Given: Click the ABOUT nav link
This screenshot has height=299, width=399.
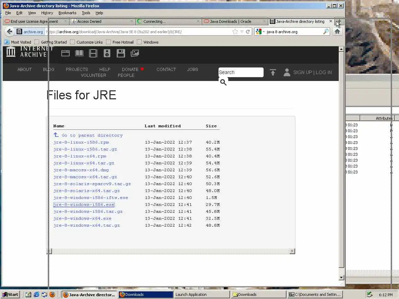Looking at the screenshot, I should click(25, 70).
